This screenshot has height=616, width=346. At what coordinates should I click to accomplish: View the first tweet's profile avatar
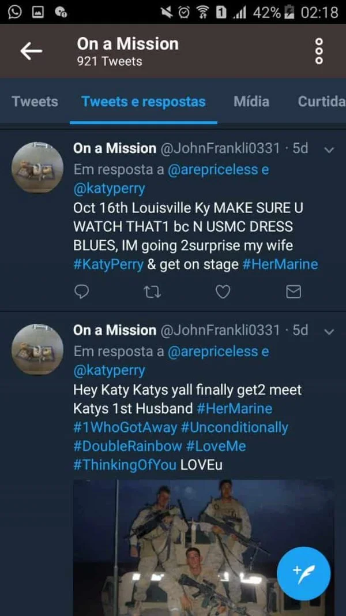pos(37,168)
